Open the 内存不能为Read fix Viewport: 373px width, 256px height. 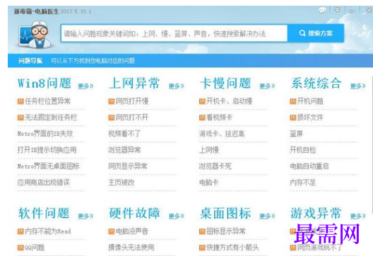tap(48, 231)
